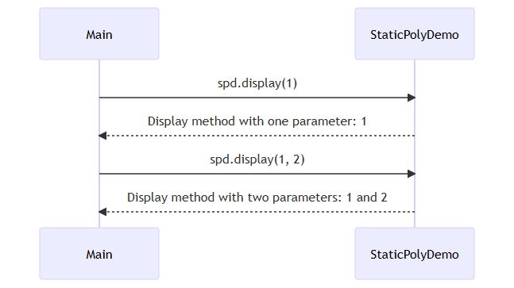Image resolution: width=514 pixels, height=288 pixels.
Task: Select the top StaticPolyDemo participant box
Action: tap(415, 33)
